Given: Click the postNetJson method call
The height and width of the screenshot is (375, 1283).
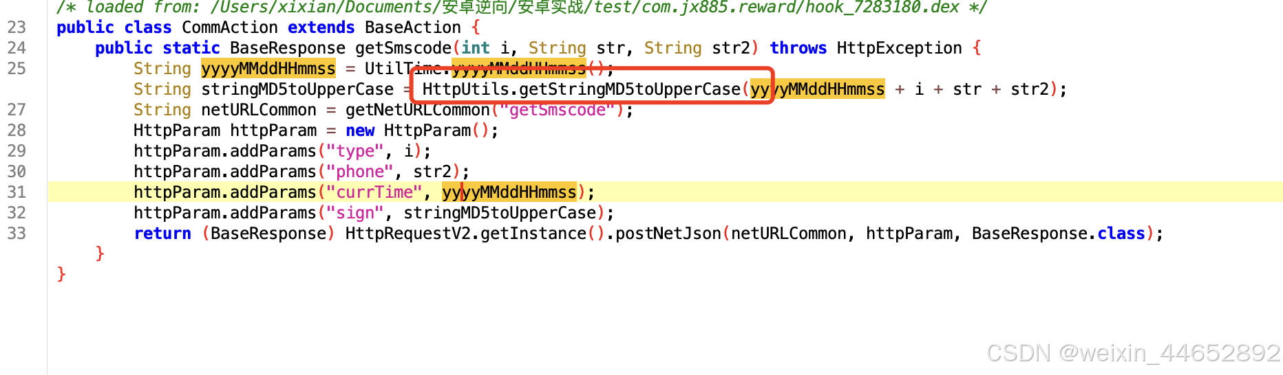Looking at the screenshot, I should tap(668, 234).
